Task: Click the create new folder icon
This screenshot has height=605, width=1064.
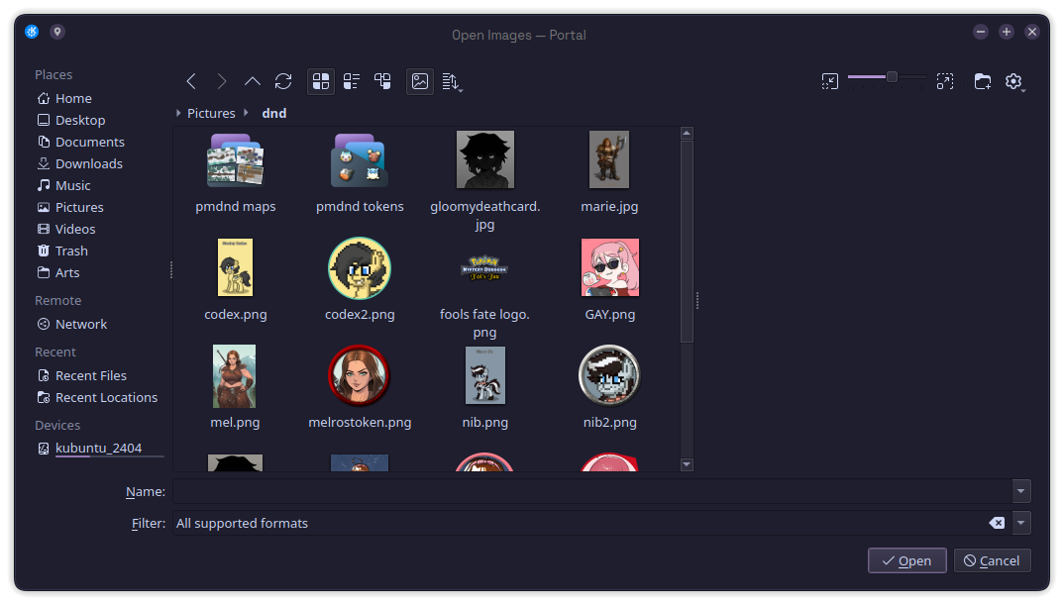Action: 982,81
